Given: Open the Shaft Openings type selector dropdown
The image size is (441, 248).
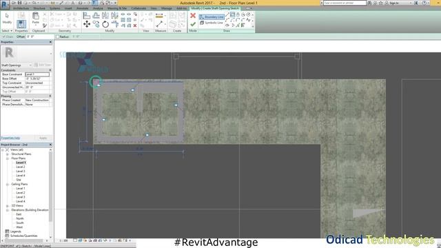Looking at the screenshot, I should pyautogui.click(x=30, y=65).
